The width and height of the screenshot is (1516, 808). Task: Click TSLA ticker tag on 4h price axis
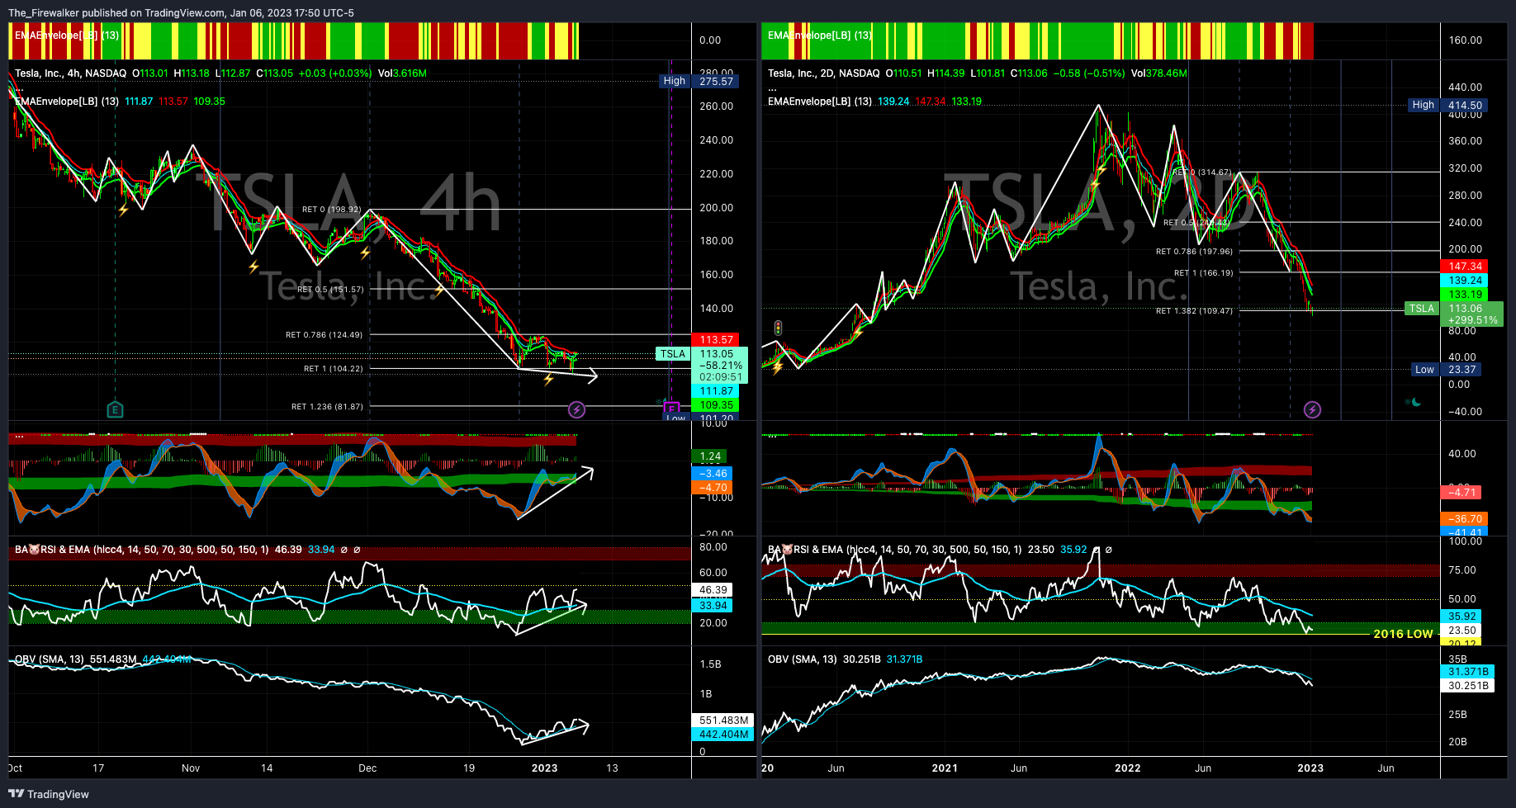[673, 354]
